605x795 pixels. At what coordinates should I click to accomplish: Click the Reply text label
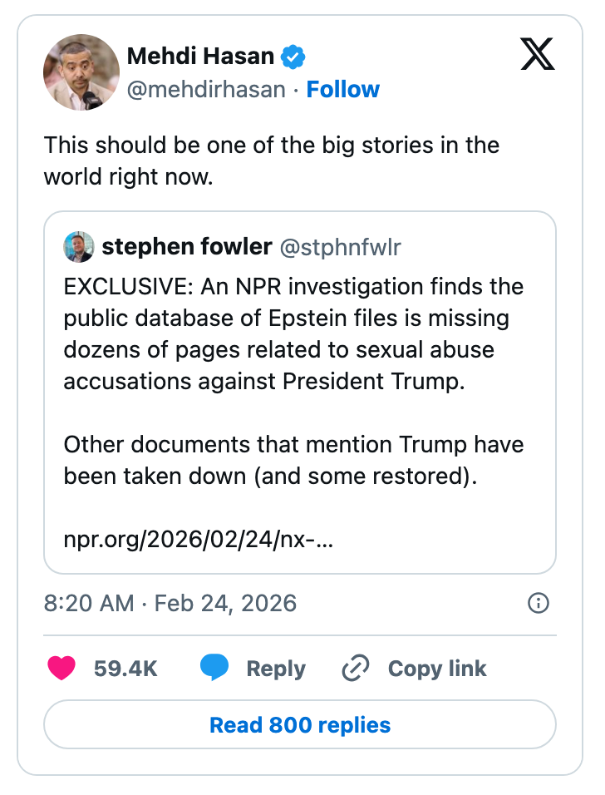click(x=276, y=669)
